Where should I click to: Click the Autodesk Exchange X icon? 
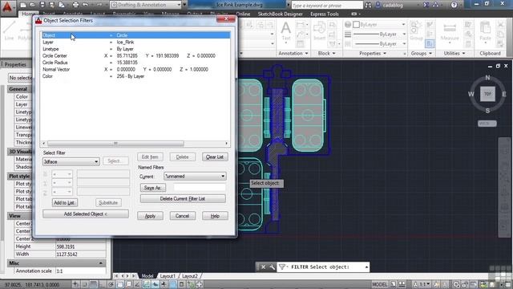pyautogui.click(x=426, y=5)
